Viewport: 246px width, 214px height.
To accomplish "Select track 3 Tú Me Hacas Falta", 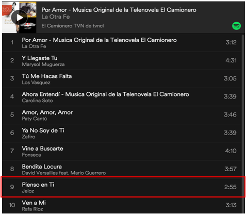I will tap(122, 79).
